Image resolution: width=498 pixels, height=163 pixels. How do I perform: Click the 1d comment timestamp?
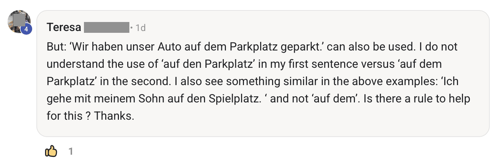click(140, 28)
